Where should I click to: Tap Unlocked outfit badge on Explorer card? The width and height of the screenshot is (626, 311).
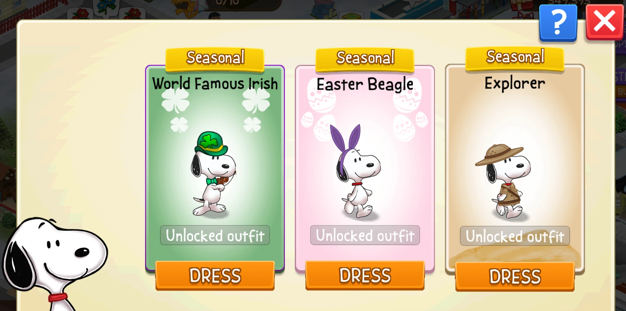coord(515,236)
